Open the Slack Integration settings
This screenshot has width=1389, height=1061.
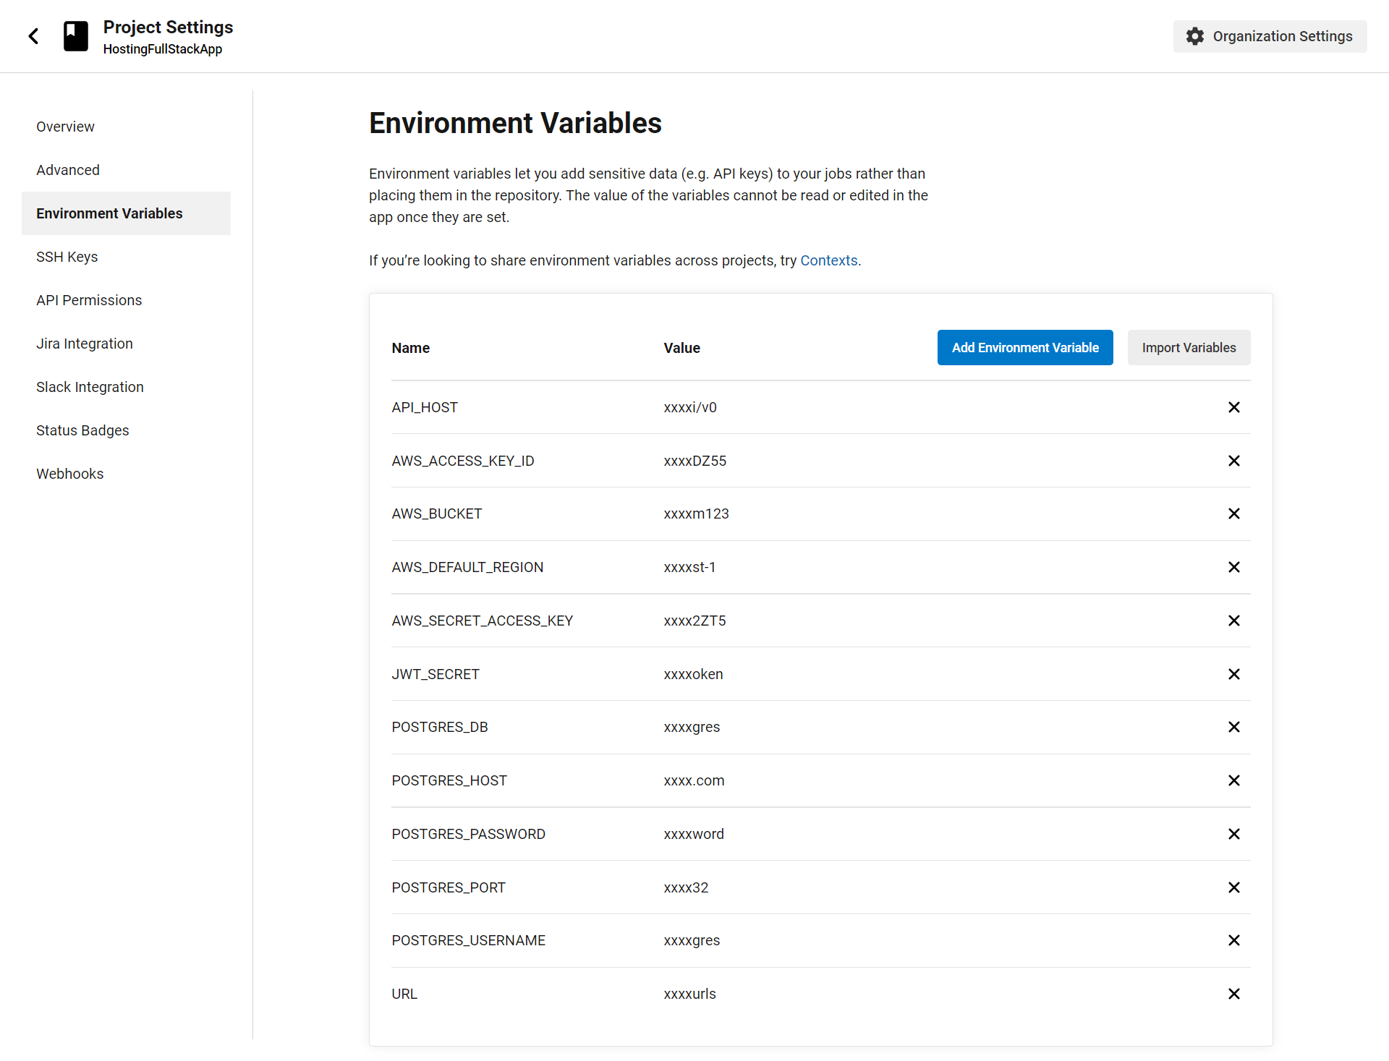point(90,387)
